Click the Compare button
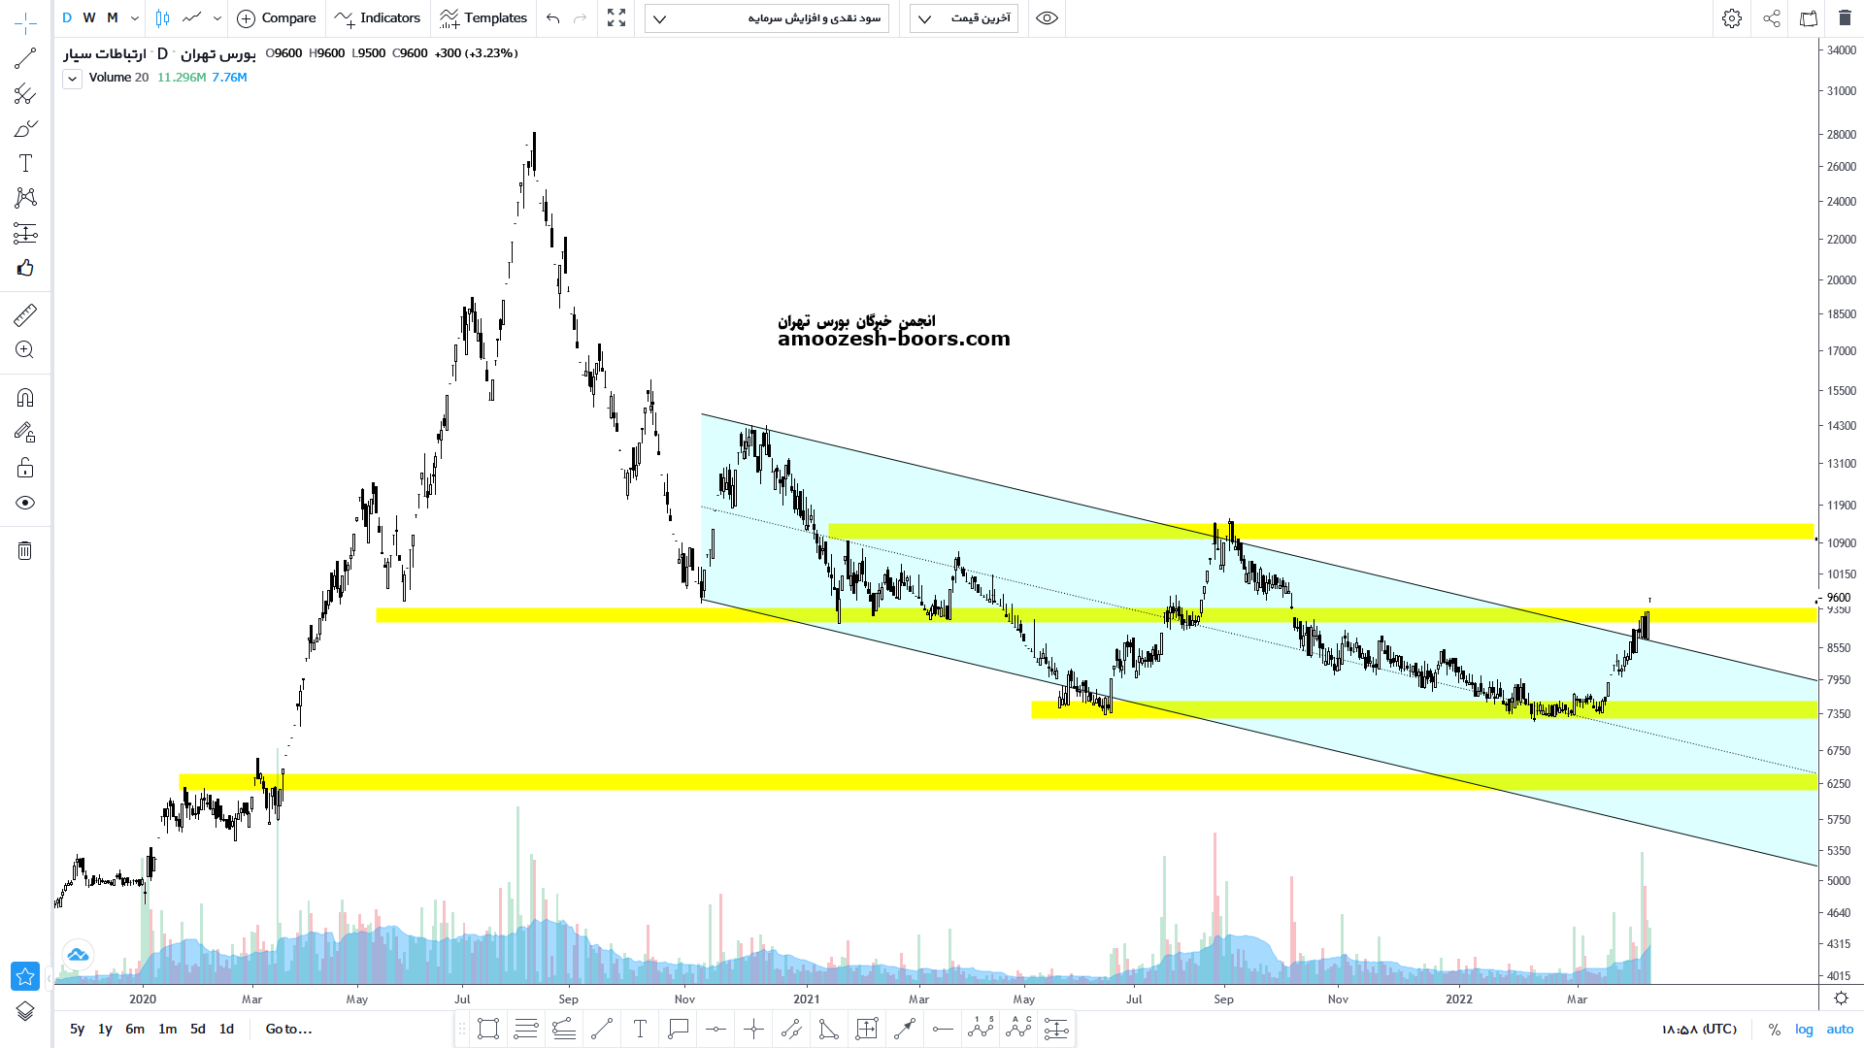This screenshot has height=1048, width=1864. (x=278, y=18)
